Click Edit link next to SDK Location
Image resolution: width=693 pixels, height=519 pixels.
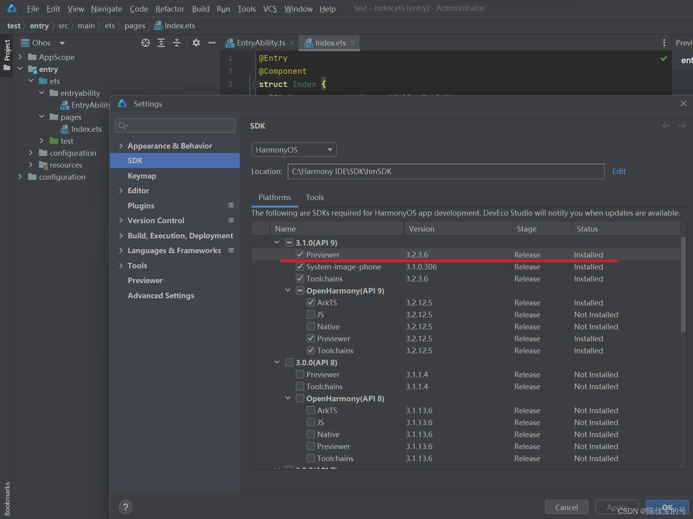point(619,171)
